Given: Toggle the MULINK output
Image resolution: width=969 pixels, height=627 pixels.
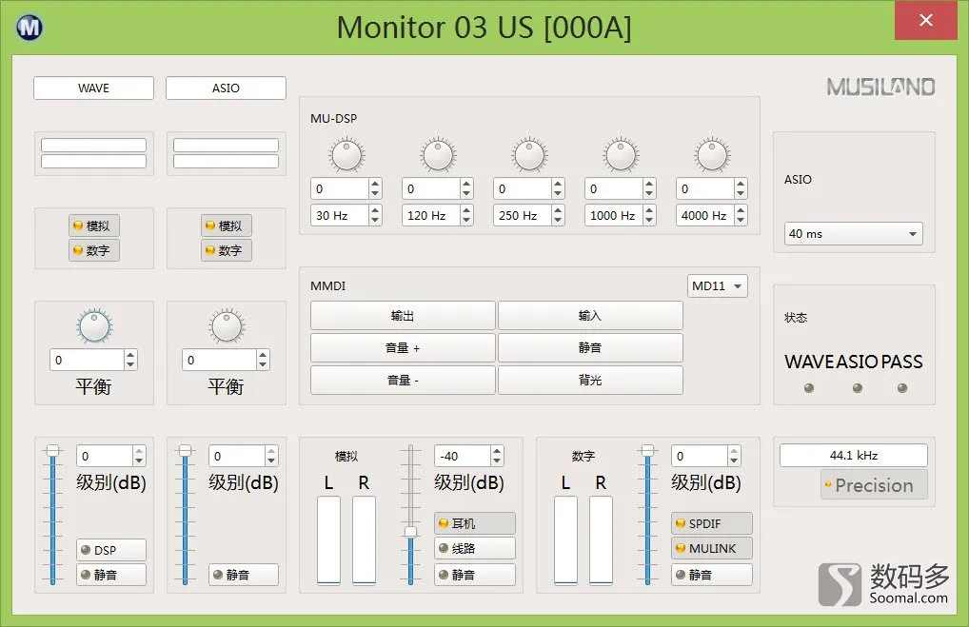Looking at the screenshot, I should (712, 548).
